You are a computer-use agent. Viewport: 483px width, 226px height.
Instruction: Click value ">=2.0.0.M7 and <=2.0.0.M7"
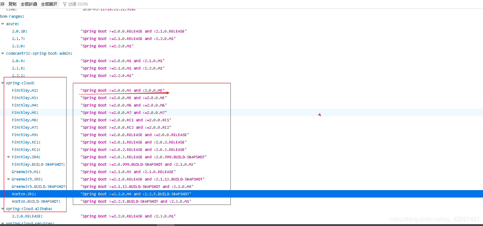point(124,112)
